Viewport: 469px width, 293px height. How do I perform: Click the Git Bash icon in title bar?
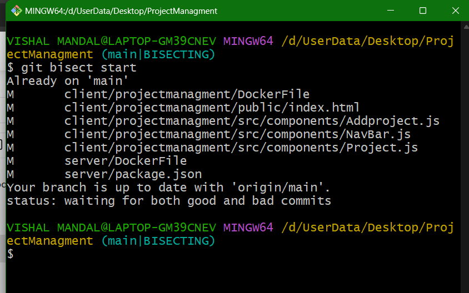[x=16, y=11]
